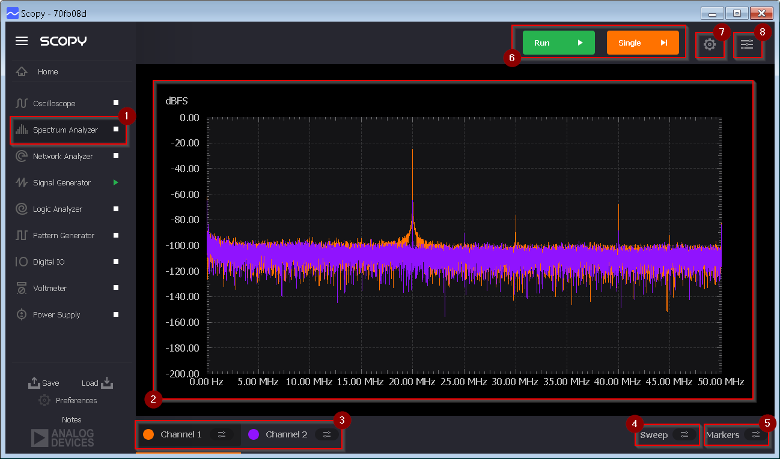Open the Markers panel label
This screenshot has height=459, width=780.
click(723, 435)
